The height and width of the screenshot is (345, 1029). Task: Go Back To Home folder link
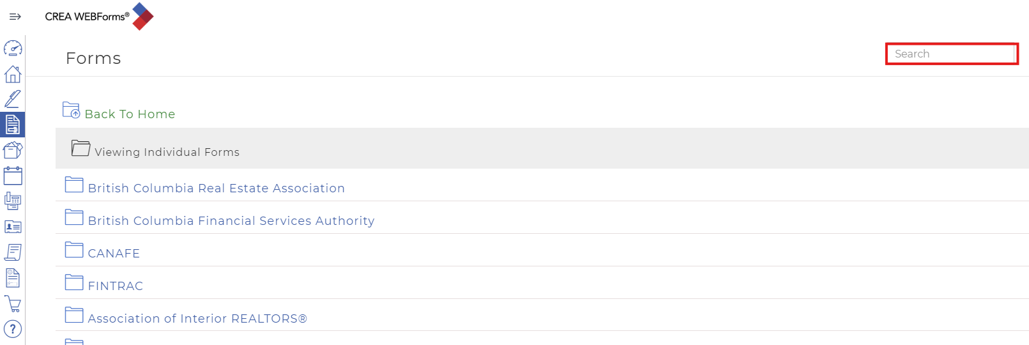(130, 114)
